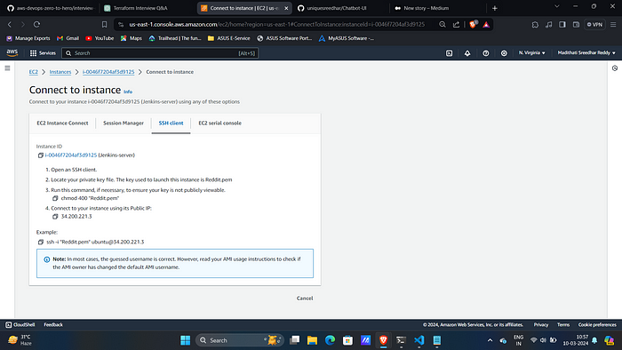Open the Windows Start menu
Viewport: 622px width, 350px height.
[185, 340]
